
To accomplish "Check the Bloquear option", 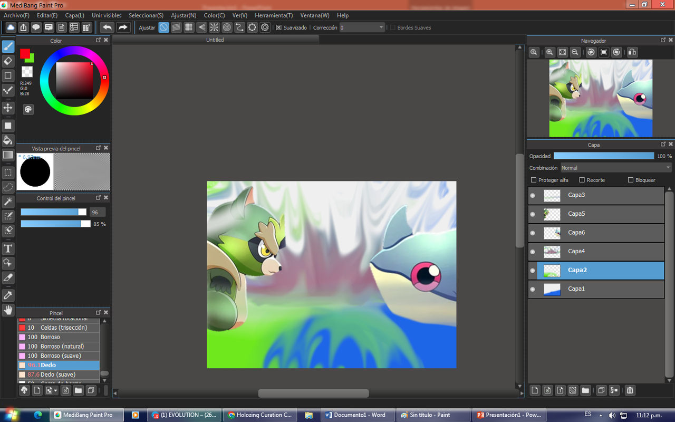I will pos(631,180).
